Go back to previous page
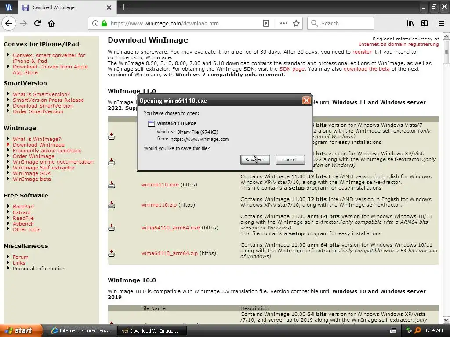The height and width of the screenshot is (337, 450). [9, 23]
